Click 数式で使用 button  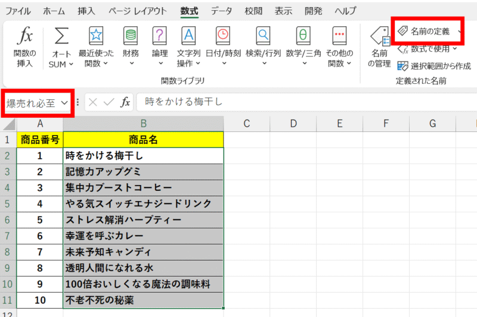tap(423, 49)
